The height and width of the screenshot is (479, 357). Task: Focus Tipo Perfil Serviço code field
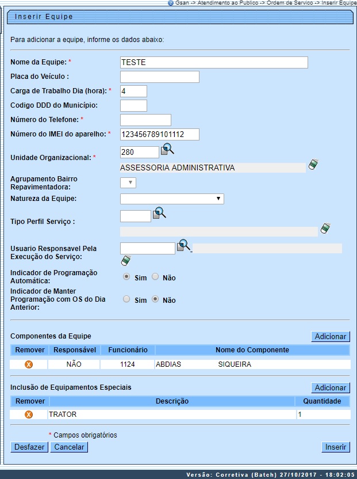click(x=136, y=216)
